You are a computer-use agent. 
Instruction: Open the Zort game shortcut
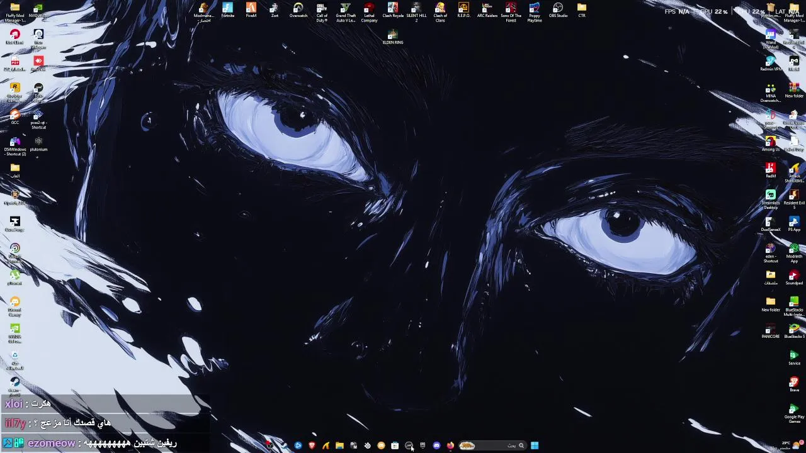(x=275, y=11)
